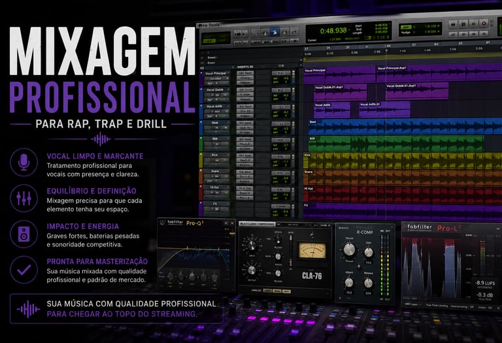This screenshot has width=502, height=343.
Task: Toggle the CLA-76 analog OFF button
Action: tap(287, 291)
